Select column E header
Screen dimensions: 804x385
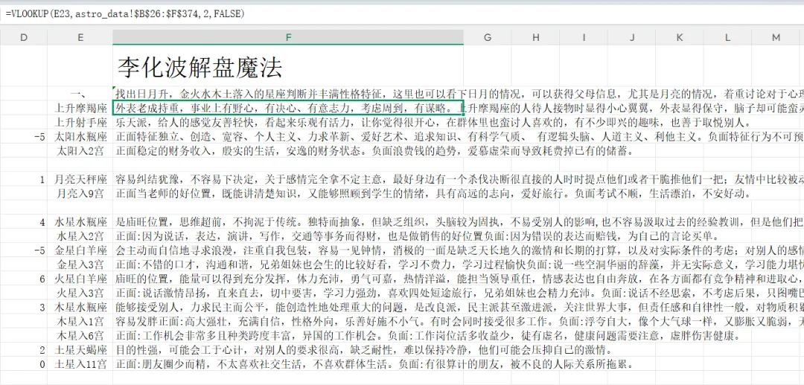click(x=80, y=37)
